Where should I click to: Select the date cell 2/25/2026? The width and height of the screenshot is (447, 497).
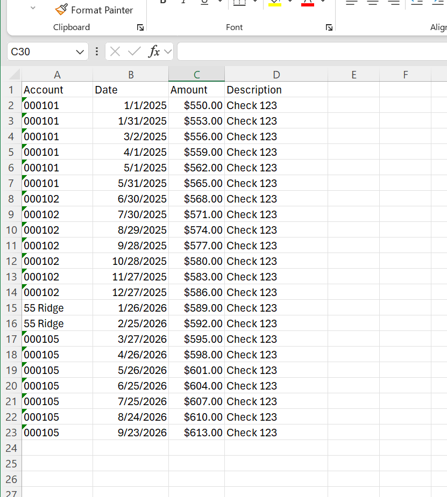click(x=131, y=323)
